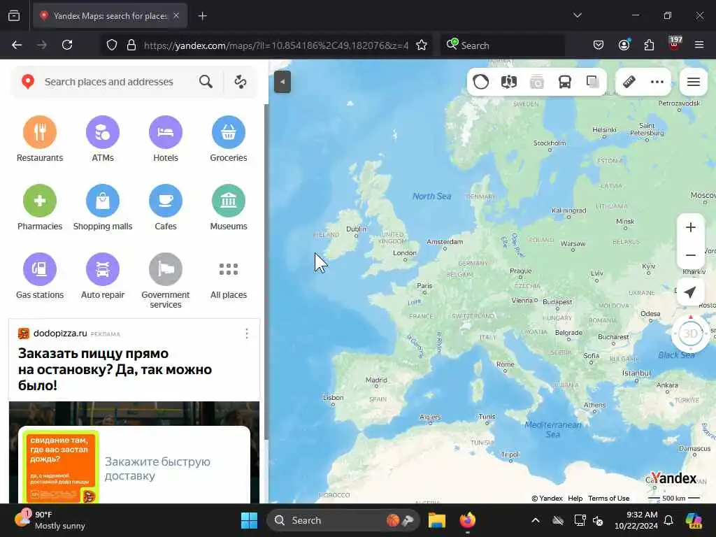
Task: Find Pharmacies nearby
Action: tap(40, 207)
